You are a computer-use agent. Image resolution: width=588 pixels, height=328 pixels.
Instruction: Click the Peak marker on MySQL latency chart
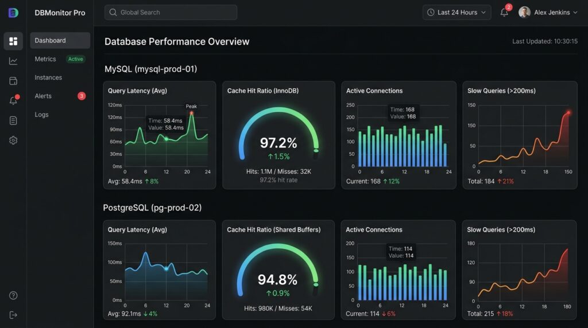pos(191,113)
